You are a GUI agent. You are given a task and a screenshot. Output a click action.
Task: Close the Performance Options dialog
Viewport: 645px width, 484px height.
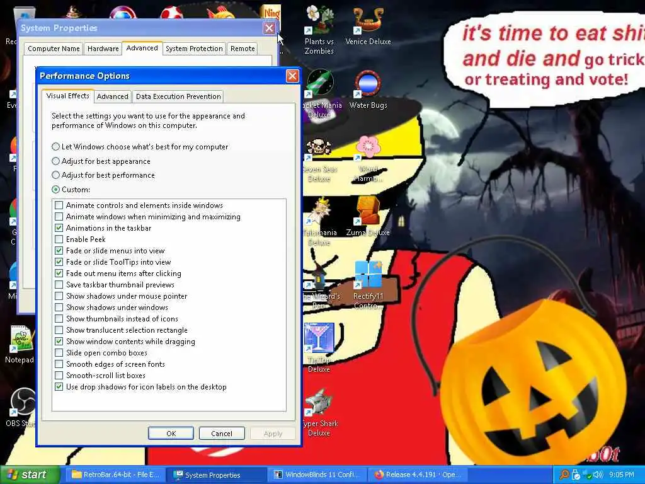coord(292,76)
